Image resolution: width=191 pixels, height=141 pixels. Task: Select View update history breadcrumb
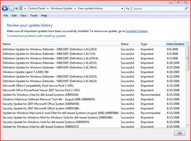[90, 8]
